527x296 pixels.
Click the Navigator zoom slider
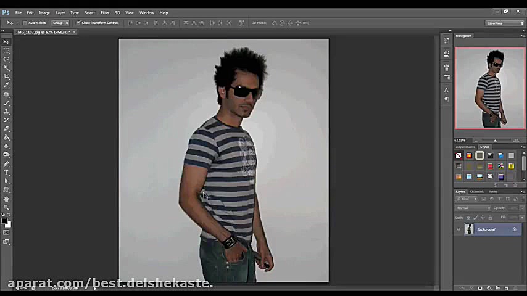[x=495, y=141]
